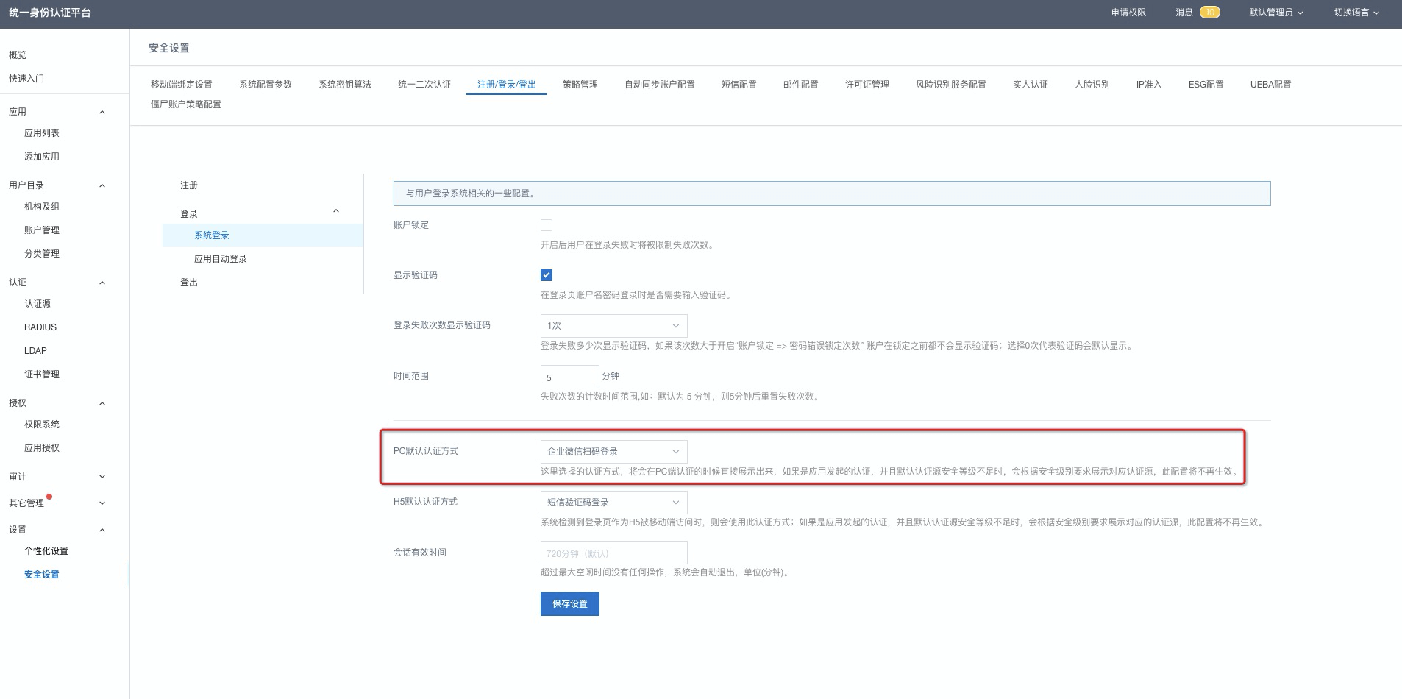Click the 保存设置 button
This screenshot has height=699, width=1402.
click(x=569, y=604)
